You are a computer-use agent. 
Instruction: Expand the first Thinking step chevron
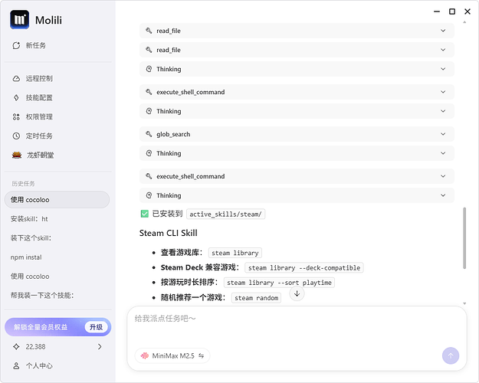pyautogui.click(x=443, y=69)
